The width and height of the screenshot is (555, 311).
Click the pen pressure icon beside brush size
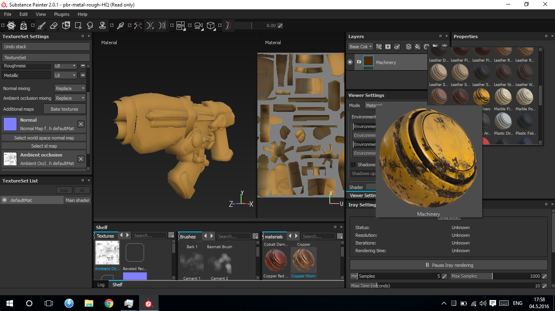(x=280, y=26)
